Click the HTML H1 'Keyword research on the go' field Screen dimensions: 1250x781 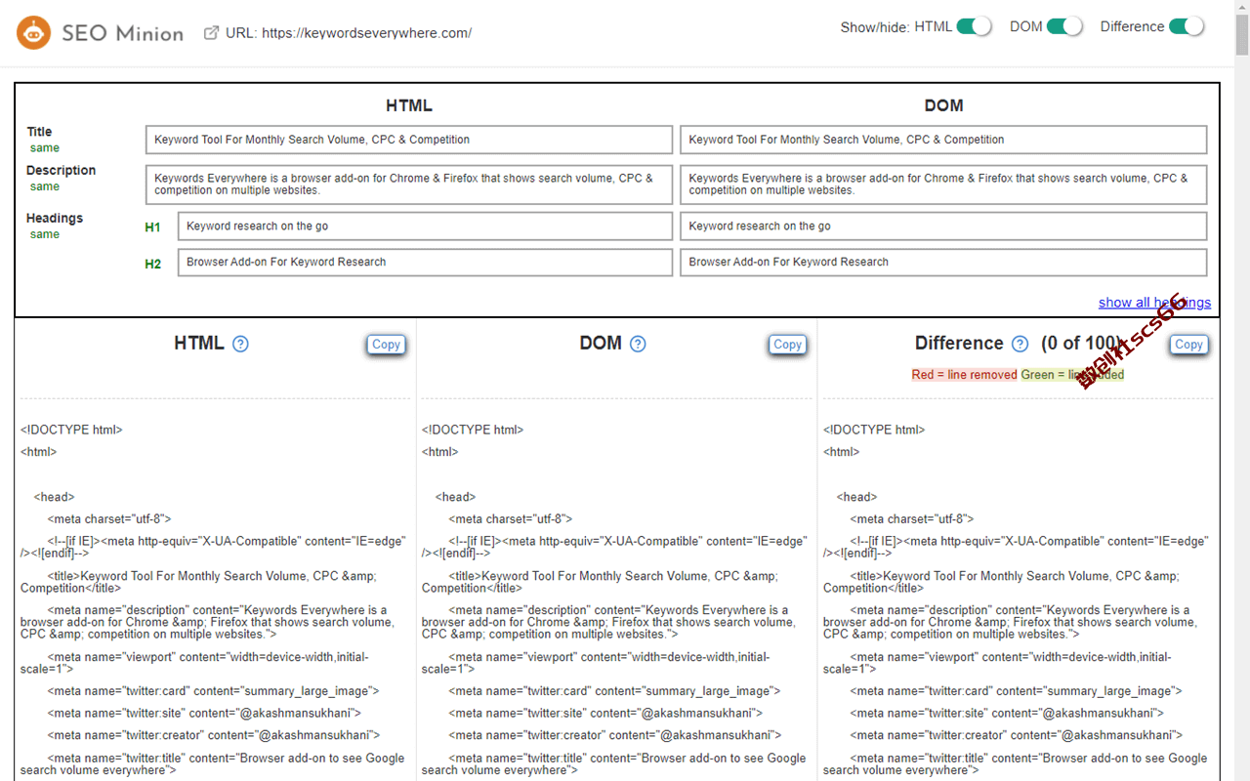425,226
